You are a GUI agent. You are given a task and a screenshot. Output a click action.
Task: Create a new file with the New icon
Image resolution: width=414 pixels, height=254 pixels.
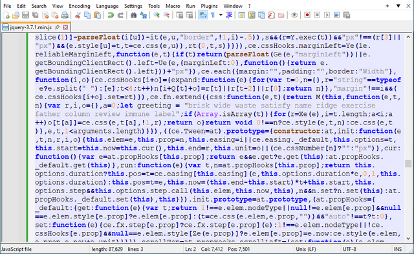click(x=6, y=15)
